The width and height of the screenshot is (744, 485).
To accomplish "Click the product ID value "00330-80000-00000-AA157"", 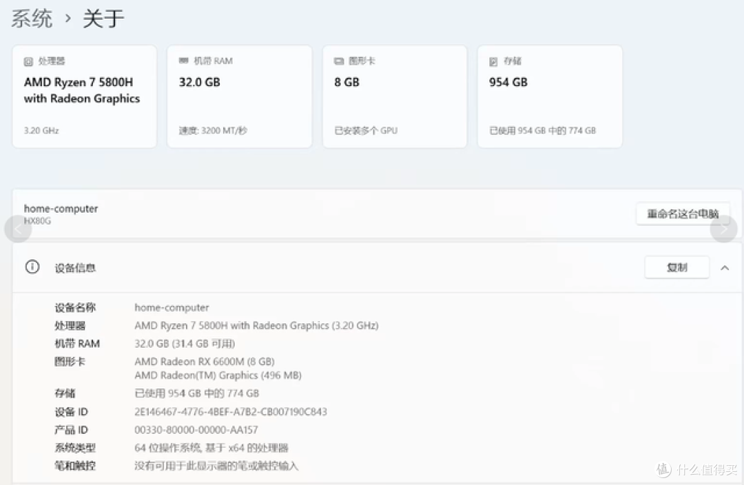I will [x=196, y=430].
